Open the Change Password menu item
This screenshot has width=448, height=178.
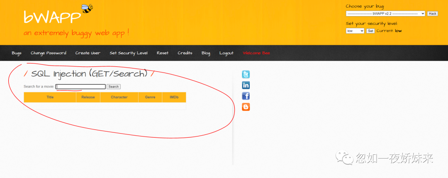coord(48,53)
